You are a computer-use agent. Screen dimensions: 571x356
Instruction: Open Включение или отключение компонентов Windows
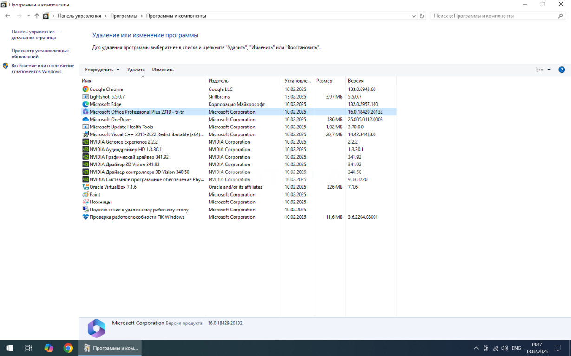(x=43, y=69)
